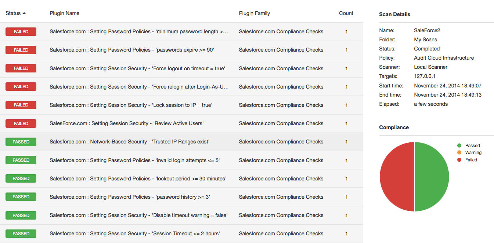Click the orange Warning legend dot

click(x=459, y=153)
